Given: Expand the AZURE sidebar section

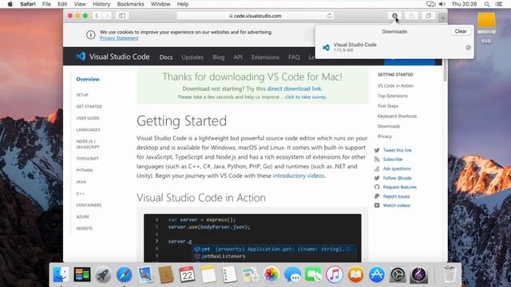Looking at the screenshot, I should click(x=82, y=217).
